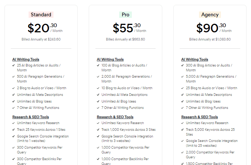Select Billed Annually at $1,083.60 text
The width and height of the screenshot is (251, 165).
point(210,39)
